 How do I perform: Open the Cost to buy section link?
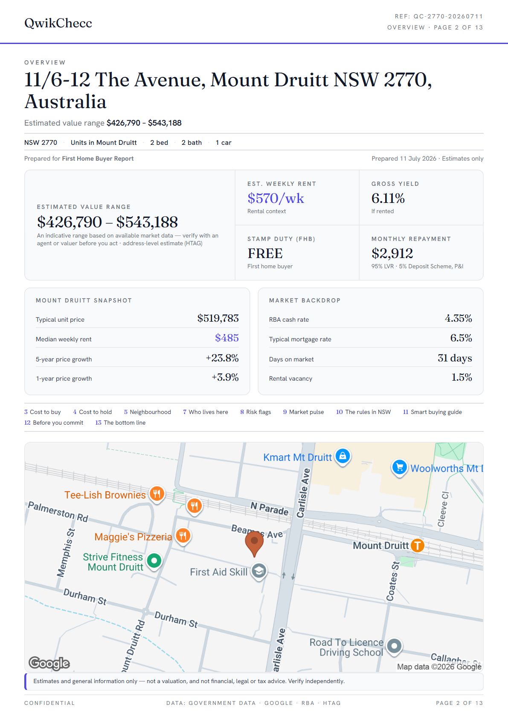pyautogui.click(x=43, y=412)
